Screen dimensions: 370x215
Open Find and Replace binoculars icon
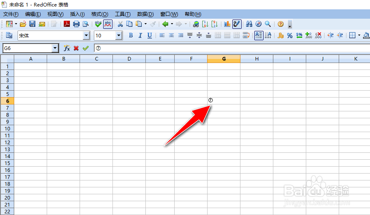pos(249,24)
